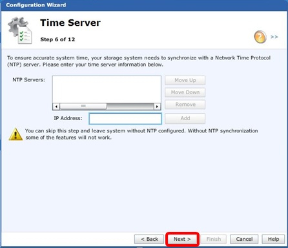Click the Remove button
Image resolution: width=288 pixels, height=248 pixels.
click(x=185, y=105)
